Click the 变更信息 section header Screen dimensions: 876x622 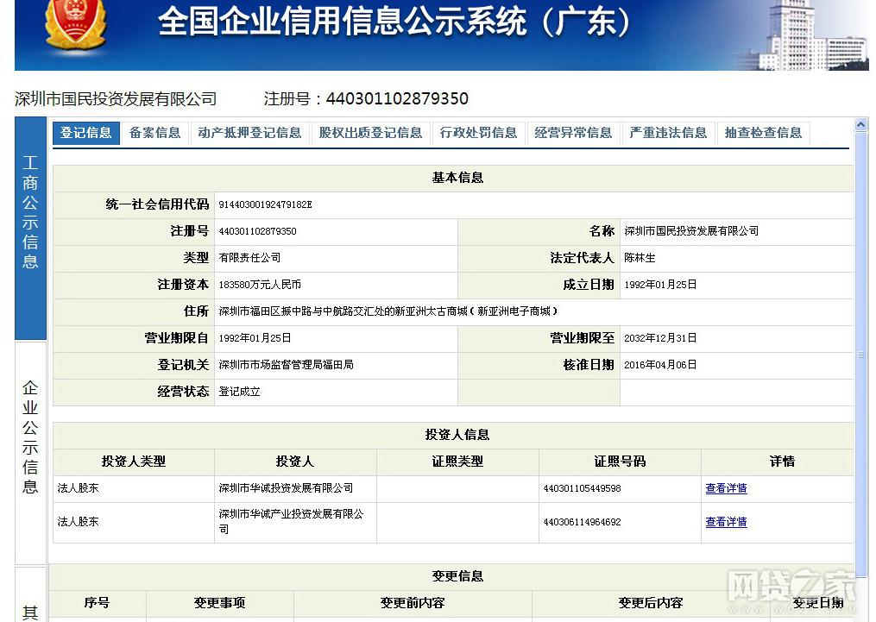click(457, 576)
